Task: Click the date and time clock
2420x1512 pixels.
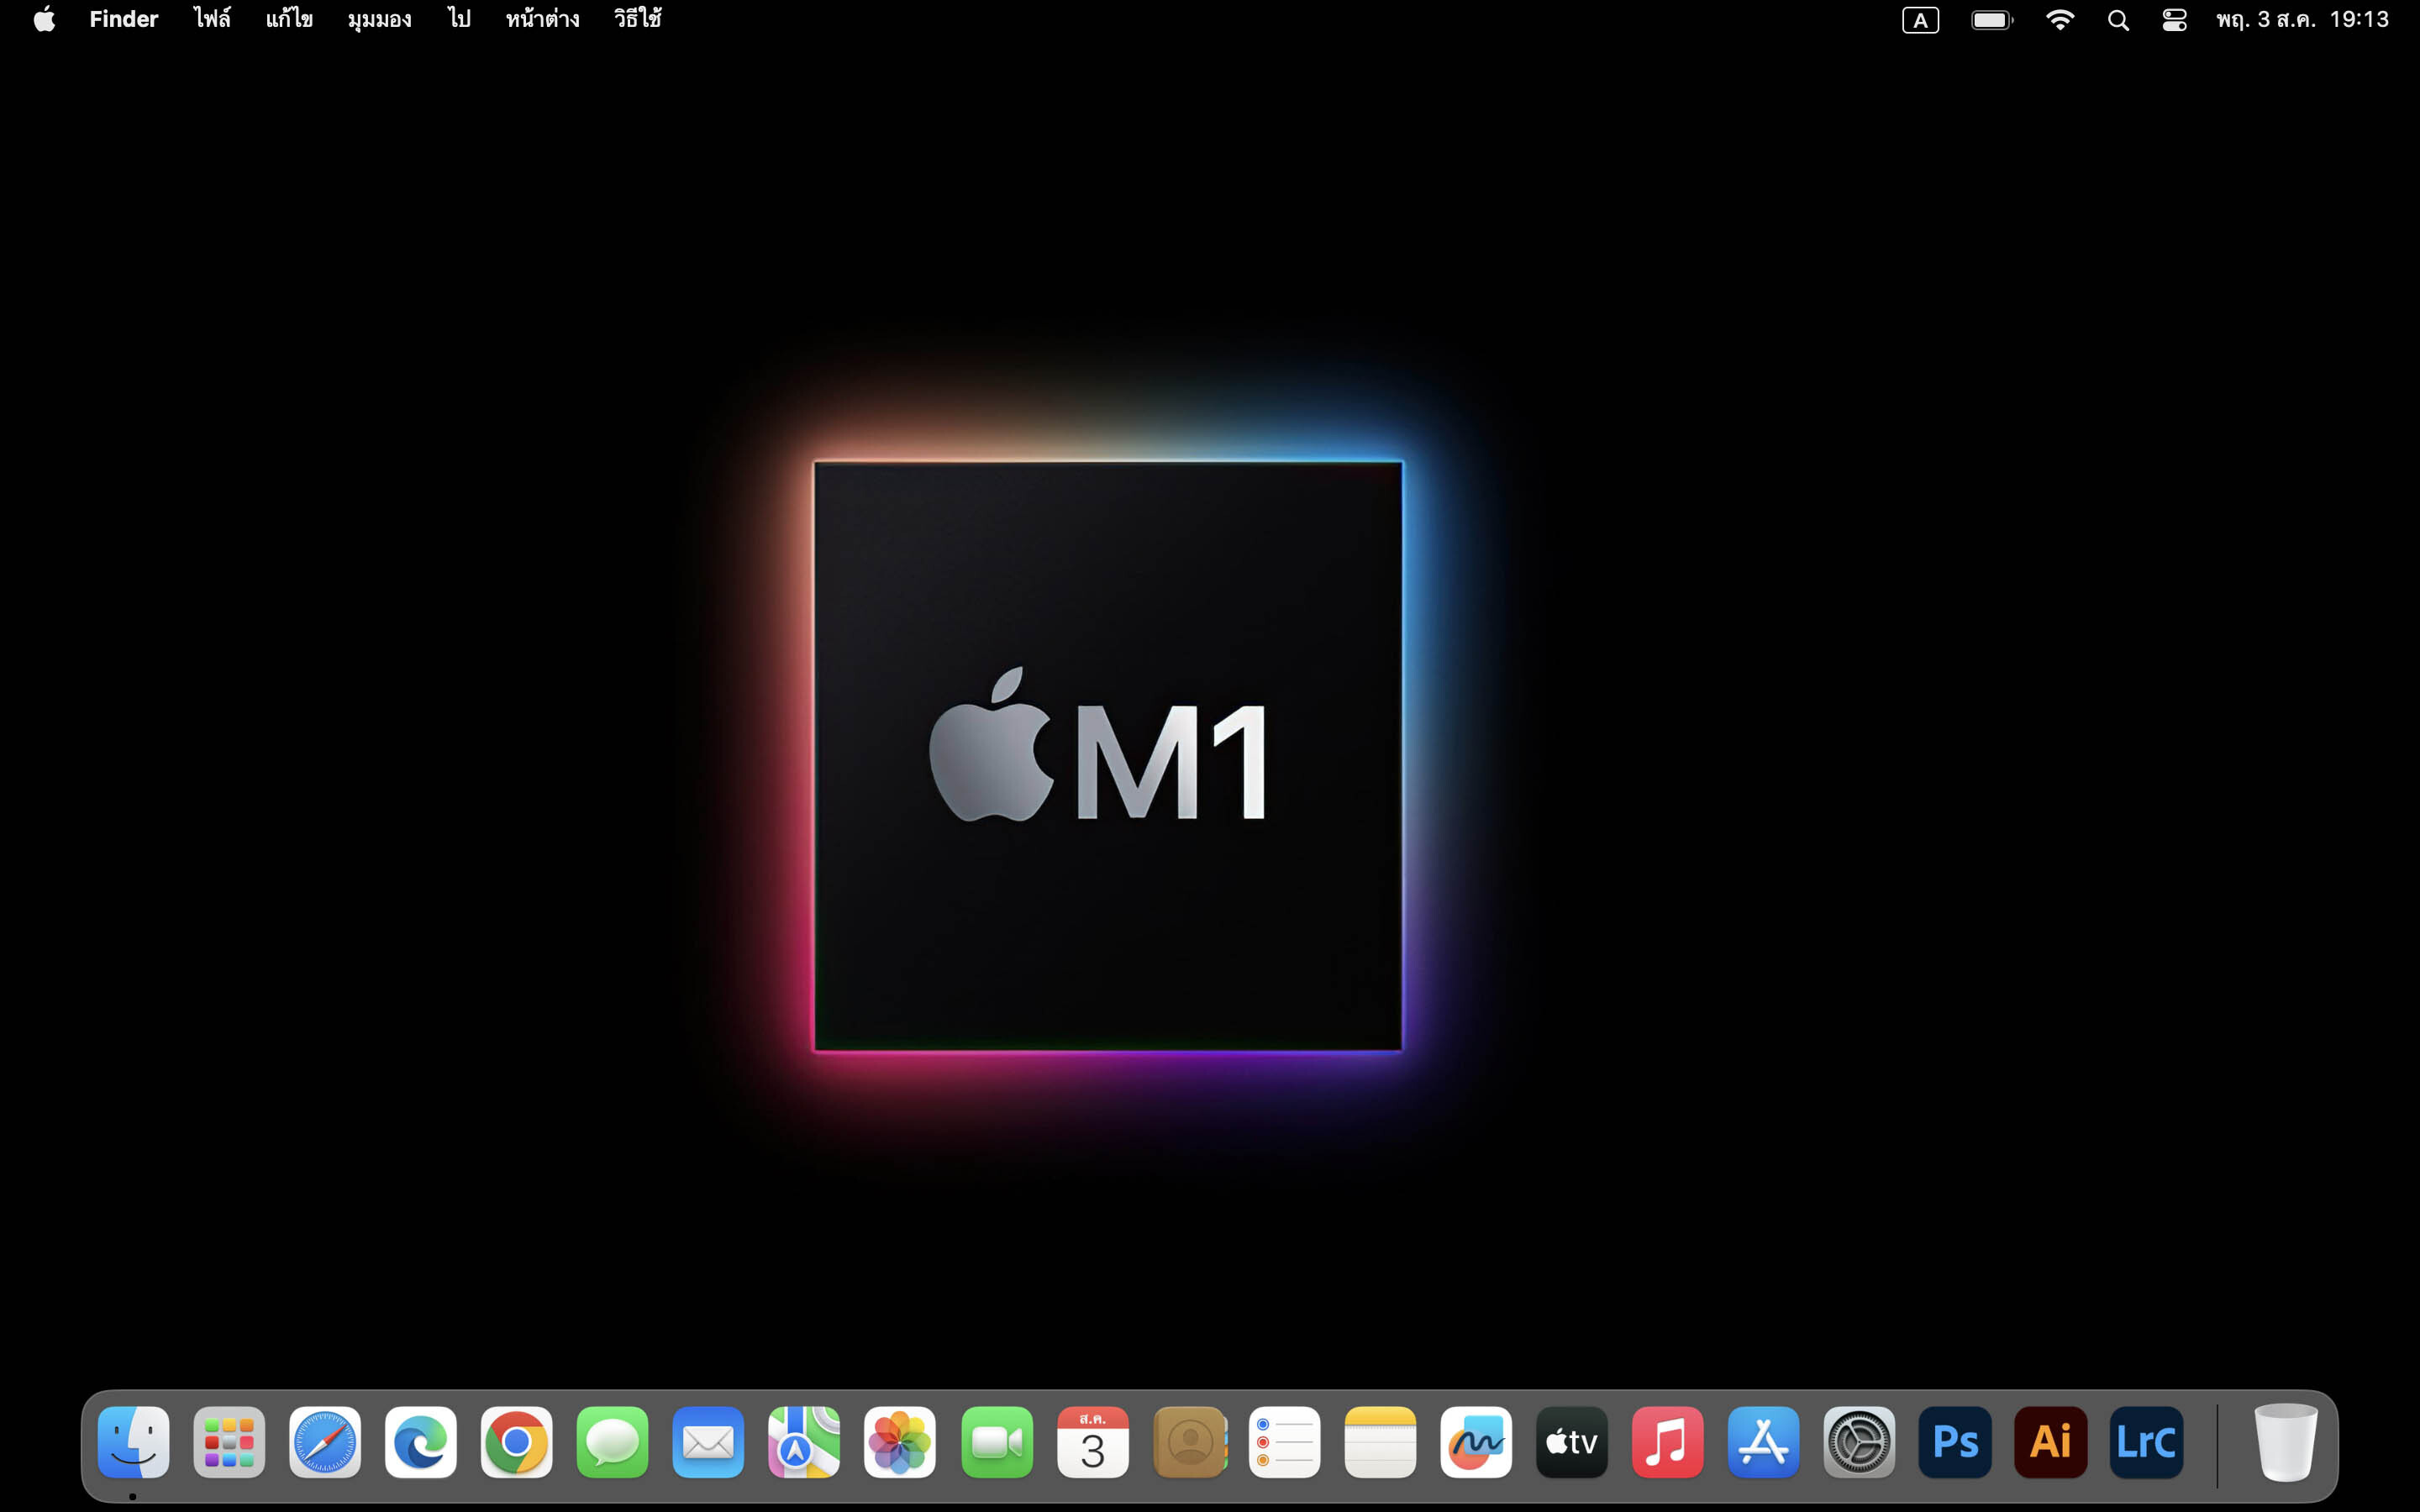Action: 2302,20
